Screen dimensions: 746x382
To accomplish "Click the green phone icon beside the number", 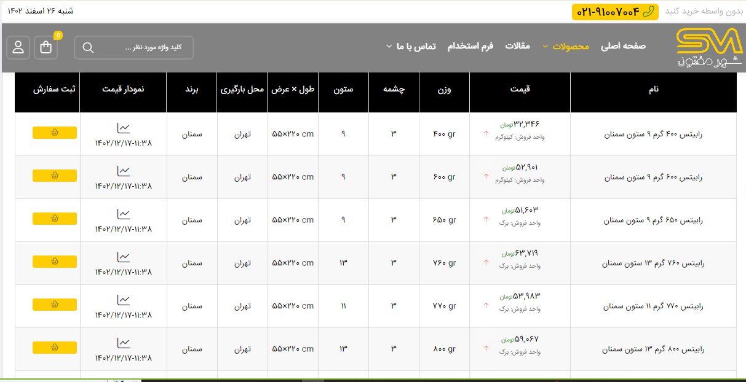I will tap(649, 12).
